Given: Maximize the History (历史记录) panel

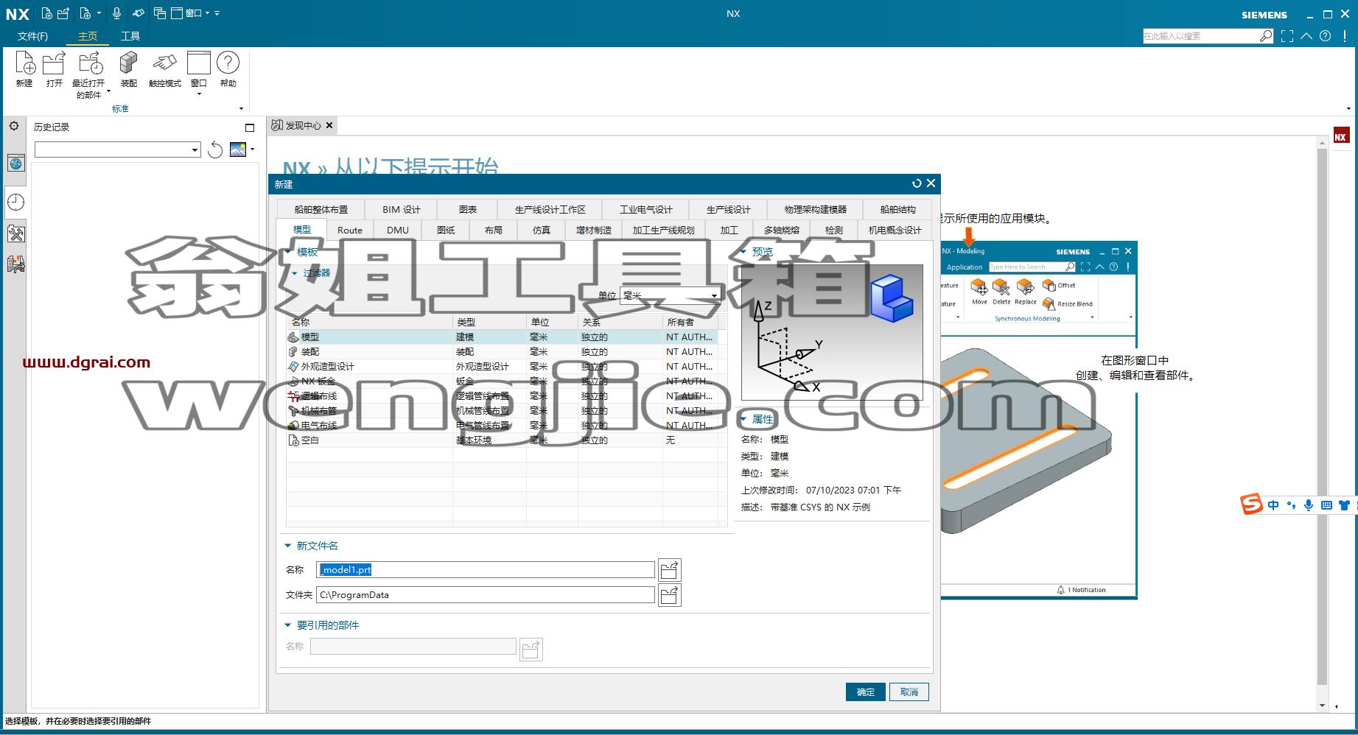Looking at the screenshot, I should 250,127.
